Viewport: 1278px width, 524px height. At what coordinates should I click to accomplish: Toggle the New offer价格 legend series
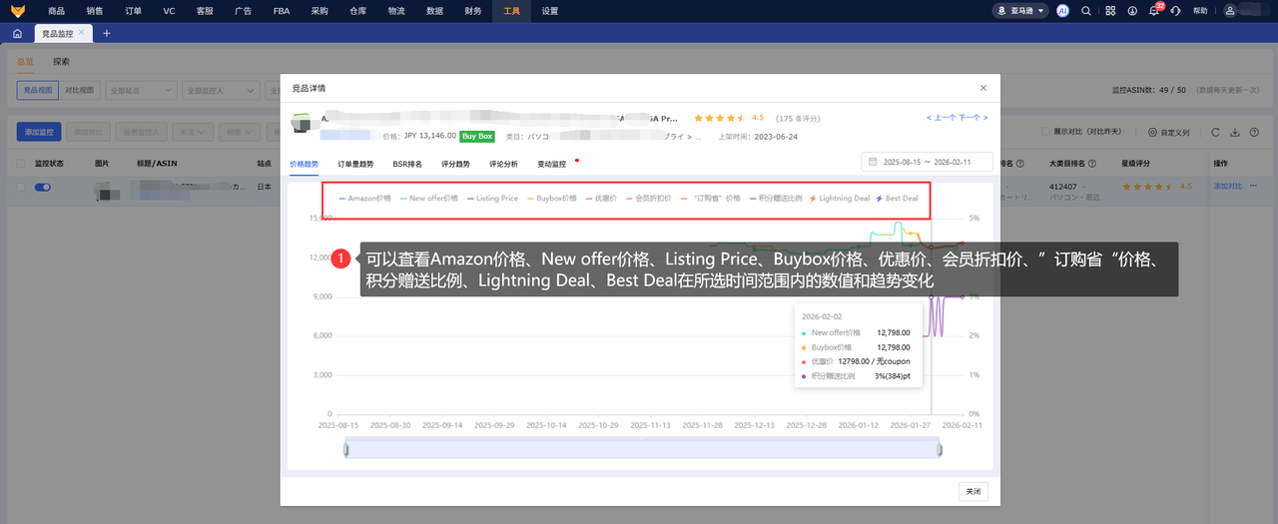pos(429,198)
